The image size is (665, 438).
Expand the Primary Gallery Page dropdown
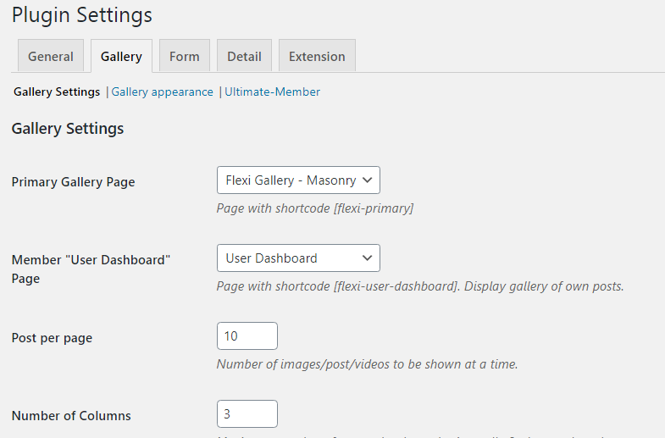298,180
